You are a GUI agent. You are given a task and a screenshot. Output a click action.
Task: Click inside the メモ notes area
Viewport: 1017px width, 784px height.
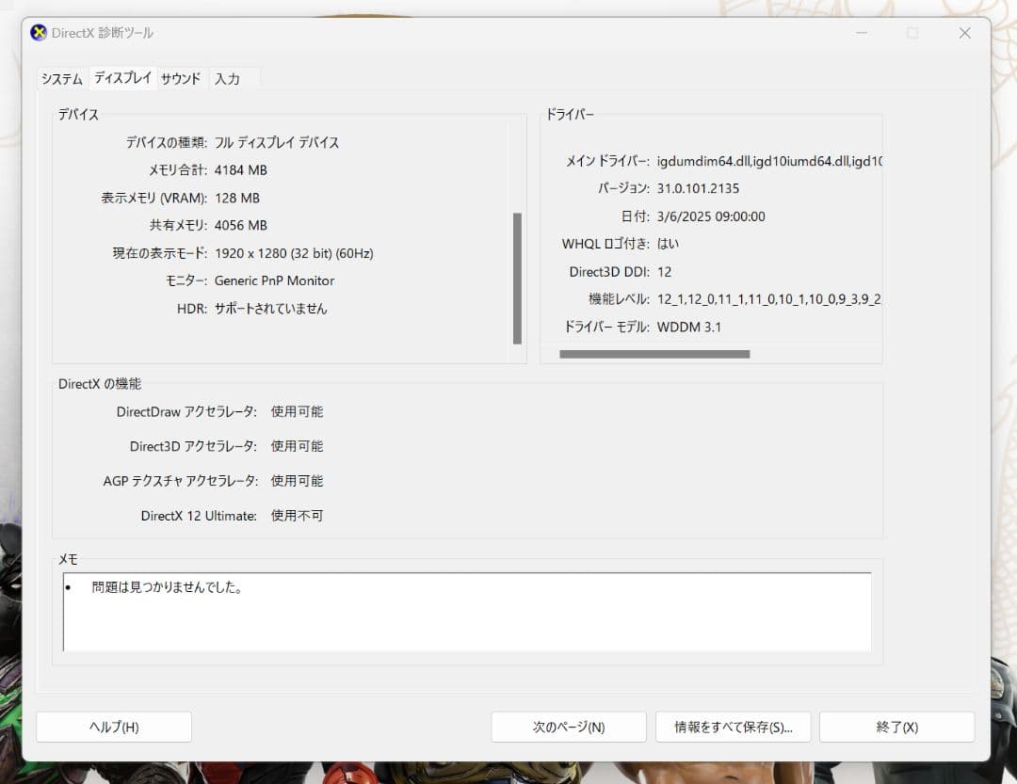click(x=466, y=612)
